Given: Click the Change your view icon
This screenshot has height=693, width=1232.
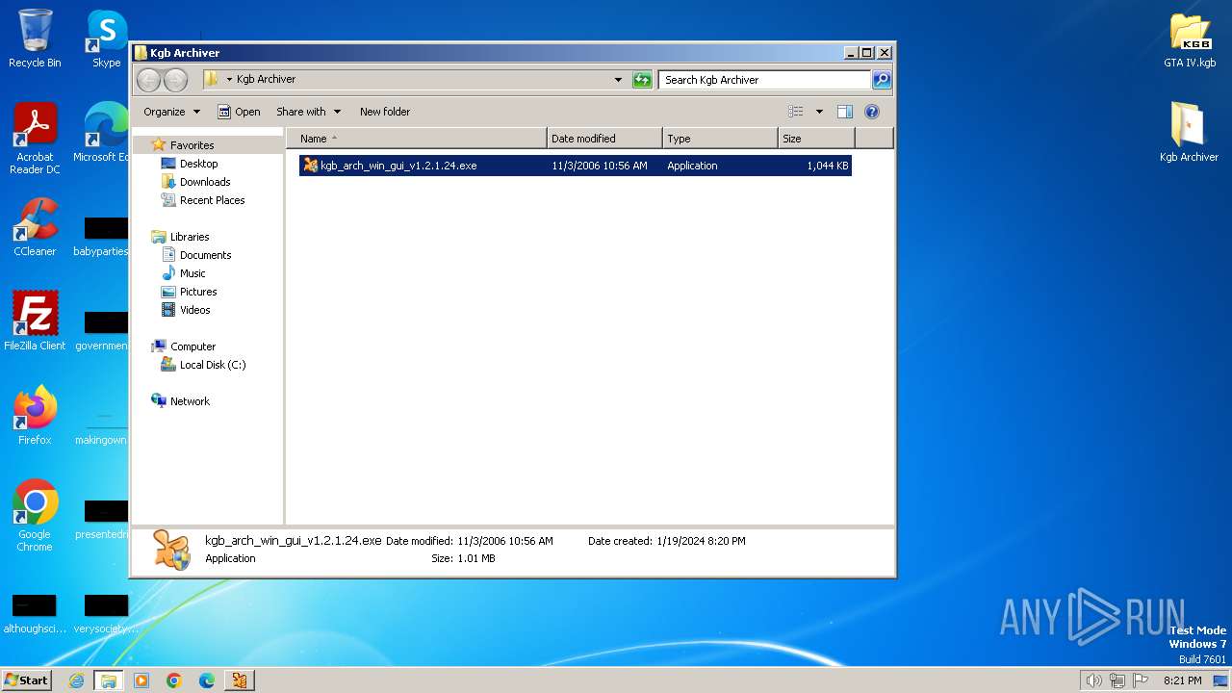Looking at the screenshot, I should click(x=795, y=112).
